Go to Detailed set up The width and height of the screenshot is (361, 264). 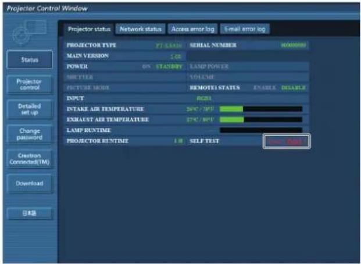30,109
